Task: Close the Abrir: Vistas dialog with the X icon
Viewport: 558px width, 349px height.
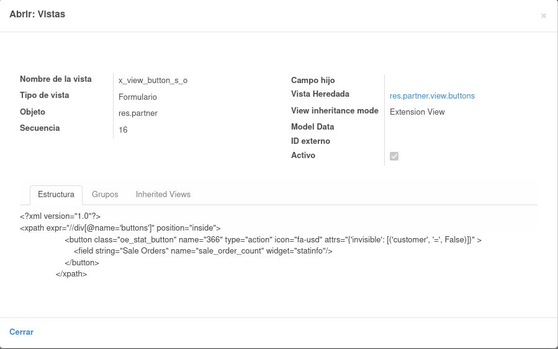Action: click(543, 16)
